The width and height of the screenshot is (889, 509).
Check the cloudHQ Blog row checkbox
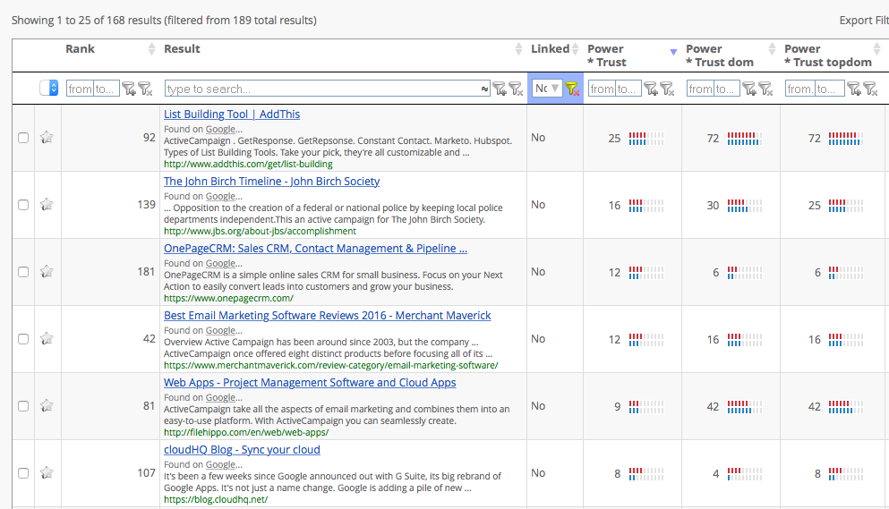click(x=23, y=473)
